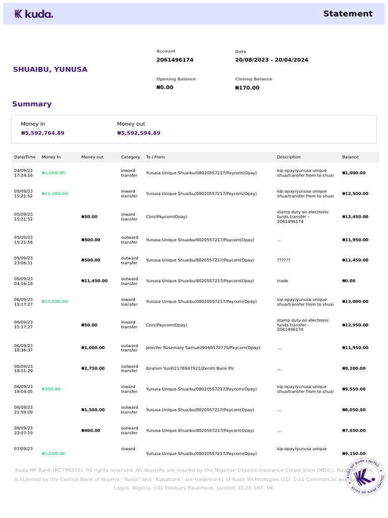The width and height of the screenshot is (388, 518).
Task: Select the ₦13,000.00 money in amount
Action: (55, 301)
